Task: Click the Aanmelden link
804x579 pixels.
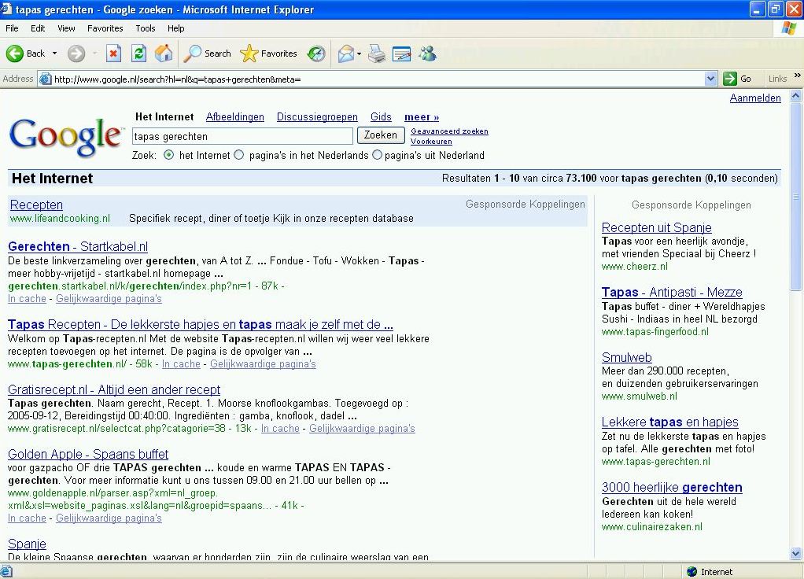Action: [x=755, y=98]
